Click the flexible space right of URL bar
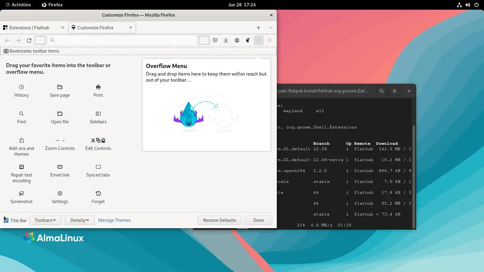Image resolution: width=484 pixels, height=272 pixels. 204,40
